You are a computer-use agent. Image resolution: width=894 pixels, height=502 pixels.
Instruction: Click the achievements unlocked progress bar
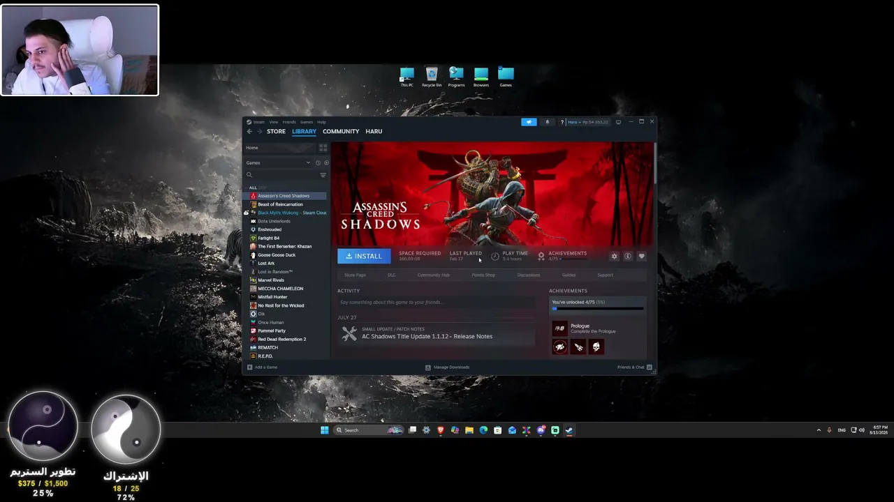598,308
